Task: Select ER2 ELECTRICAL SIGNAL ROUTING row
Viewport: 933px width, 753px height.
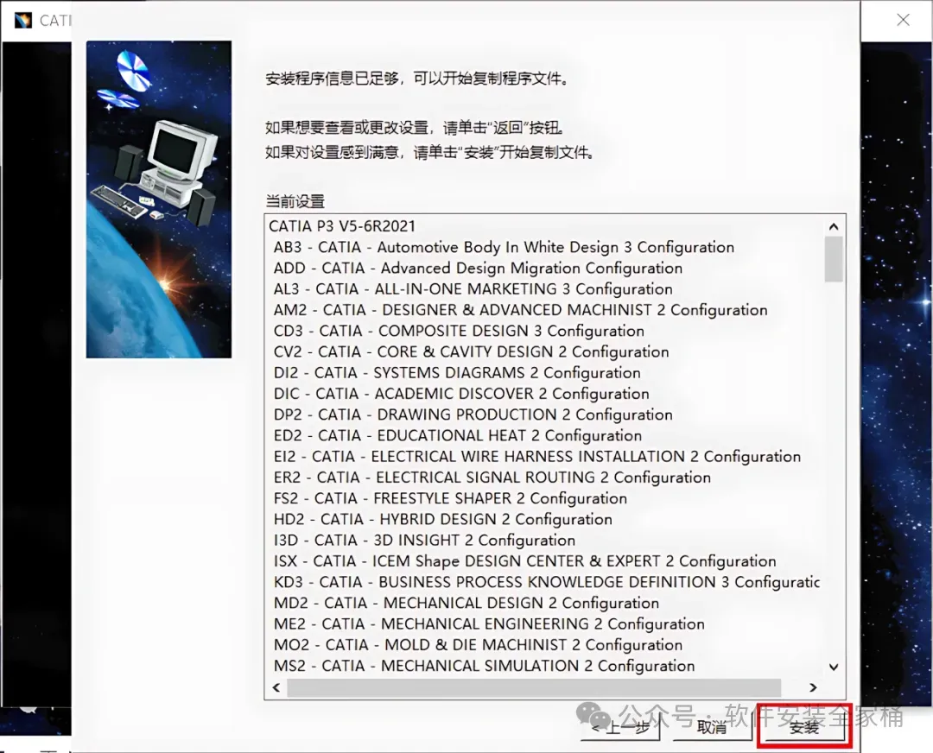Action: coord(492,477)
